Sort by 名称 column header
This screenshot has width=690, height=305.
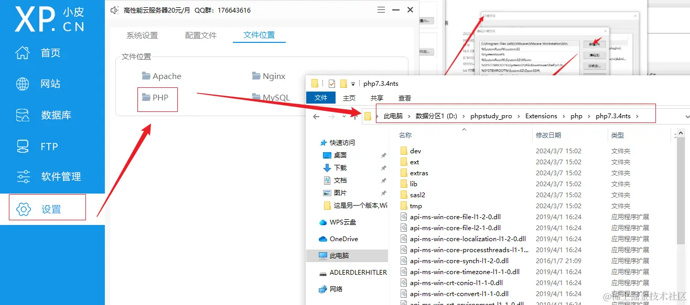click(x=405, y=135)
